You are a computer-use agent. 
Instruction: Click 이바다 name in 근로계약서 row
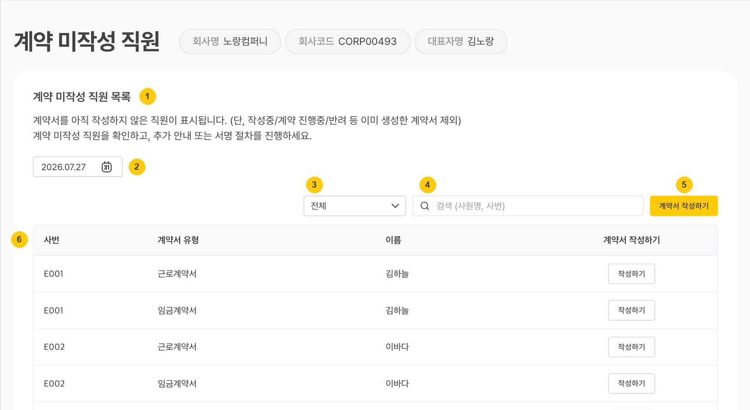397,347
